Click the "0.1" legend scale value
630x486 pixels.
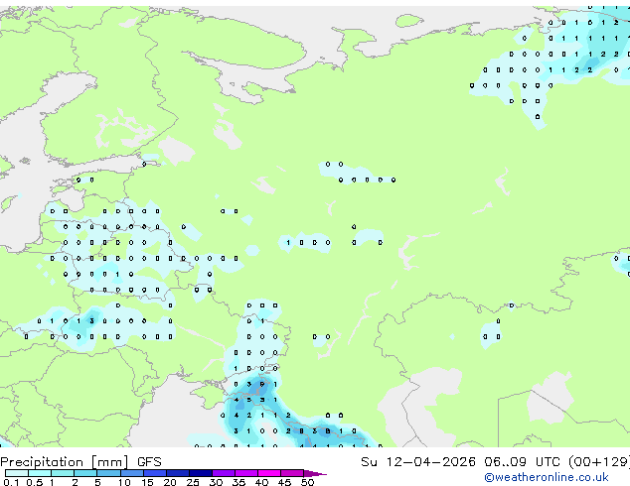point(11,482)
